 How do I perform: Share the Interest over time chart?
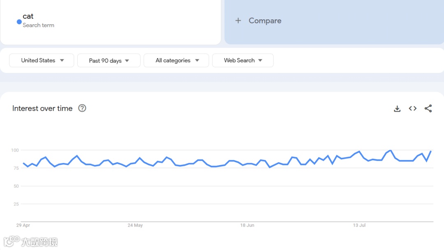click(428, 108)
